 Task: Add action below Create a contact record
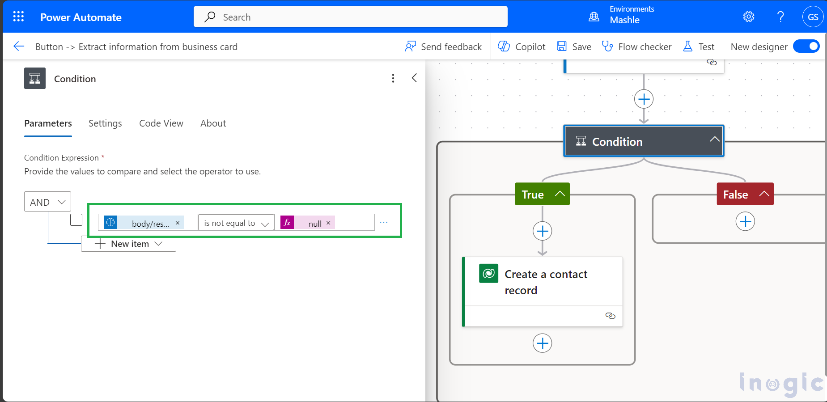pos(542,343)
